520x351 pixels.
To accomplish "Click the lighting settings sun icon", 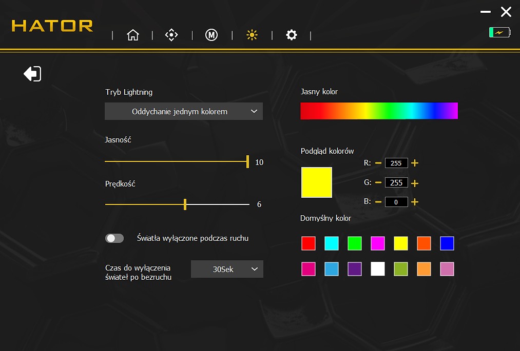I will coord(252,35).
